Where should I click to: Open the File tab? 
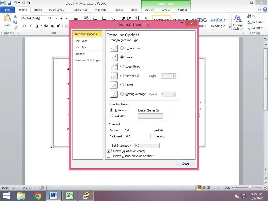click(7, 10)
